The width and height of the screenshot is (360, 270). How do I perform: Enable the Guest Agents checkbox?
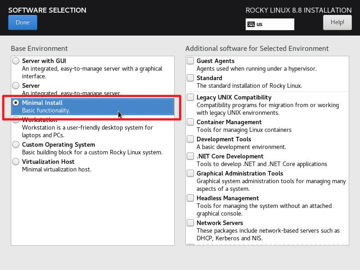coord(190,61)
